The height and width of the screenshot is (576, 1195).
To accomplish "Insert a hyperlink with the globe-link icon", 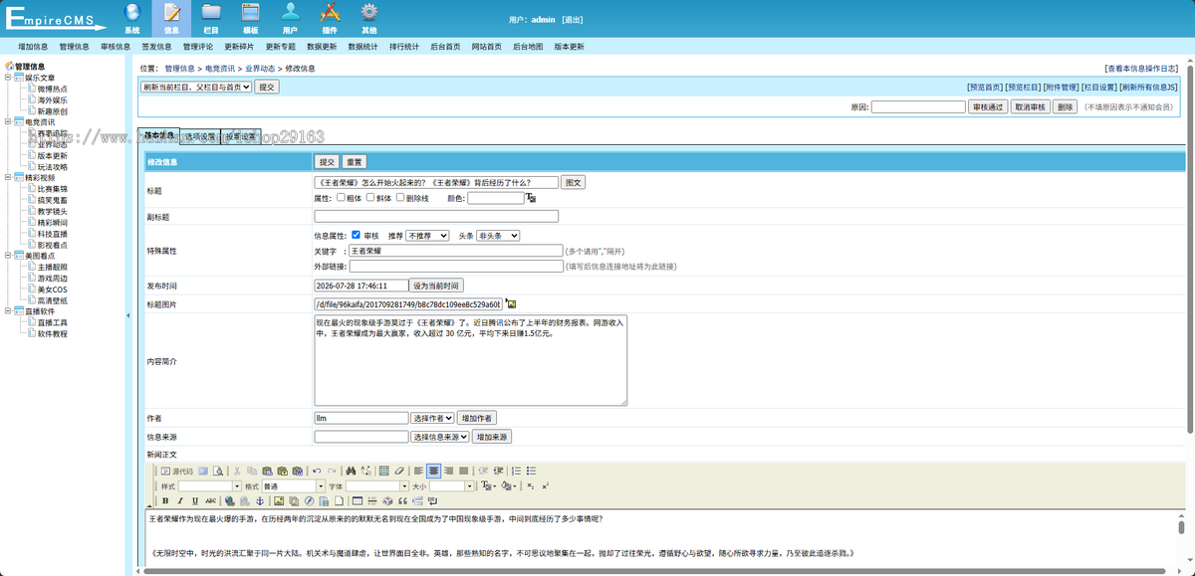I will 230,500.
